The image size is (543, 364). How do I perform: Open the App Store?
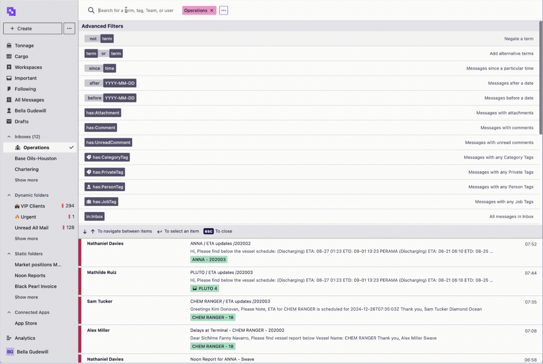[26, 323]
